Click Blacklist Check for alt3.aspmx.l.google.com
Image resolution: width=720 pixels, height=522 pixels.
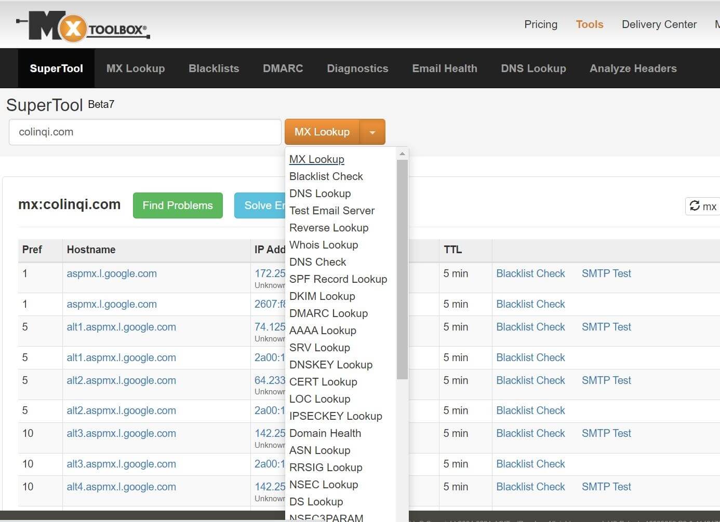tap(531, 433)
